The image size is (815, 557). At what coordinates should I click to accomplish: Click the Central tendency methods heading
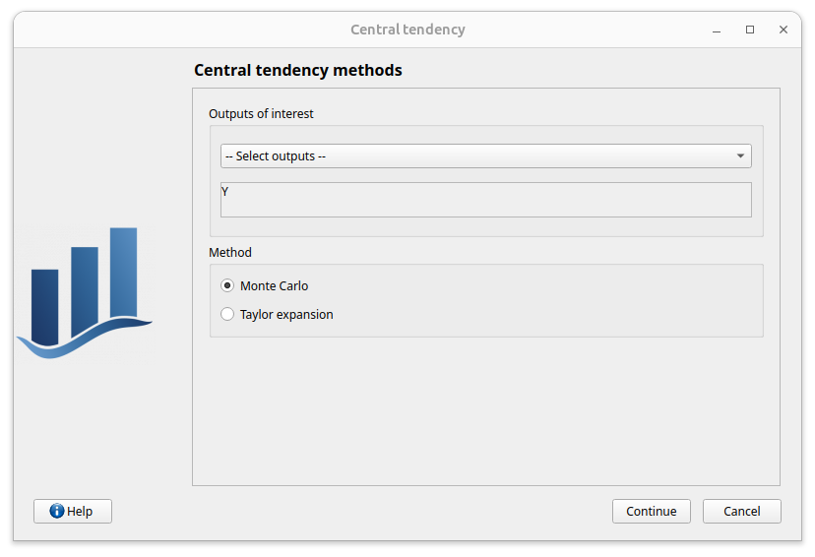click(x=298, y=70)
